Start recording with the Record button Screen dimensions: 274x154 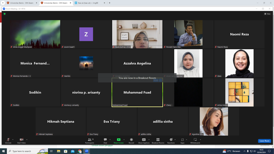[131, 141]
